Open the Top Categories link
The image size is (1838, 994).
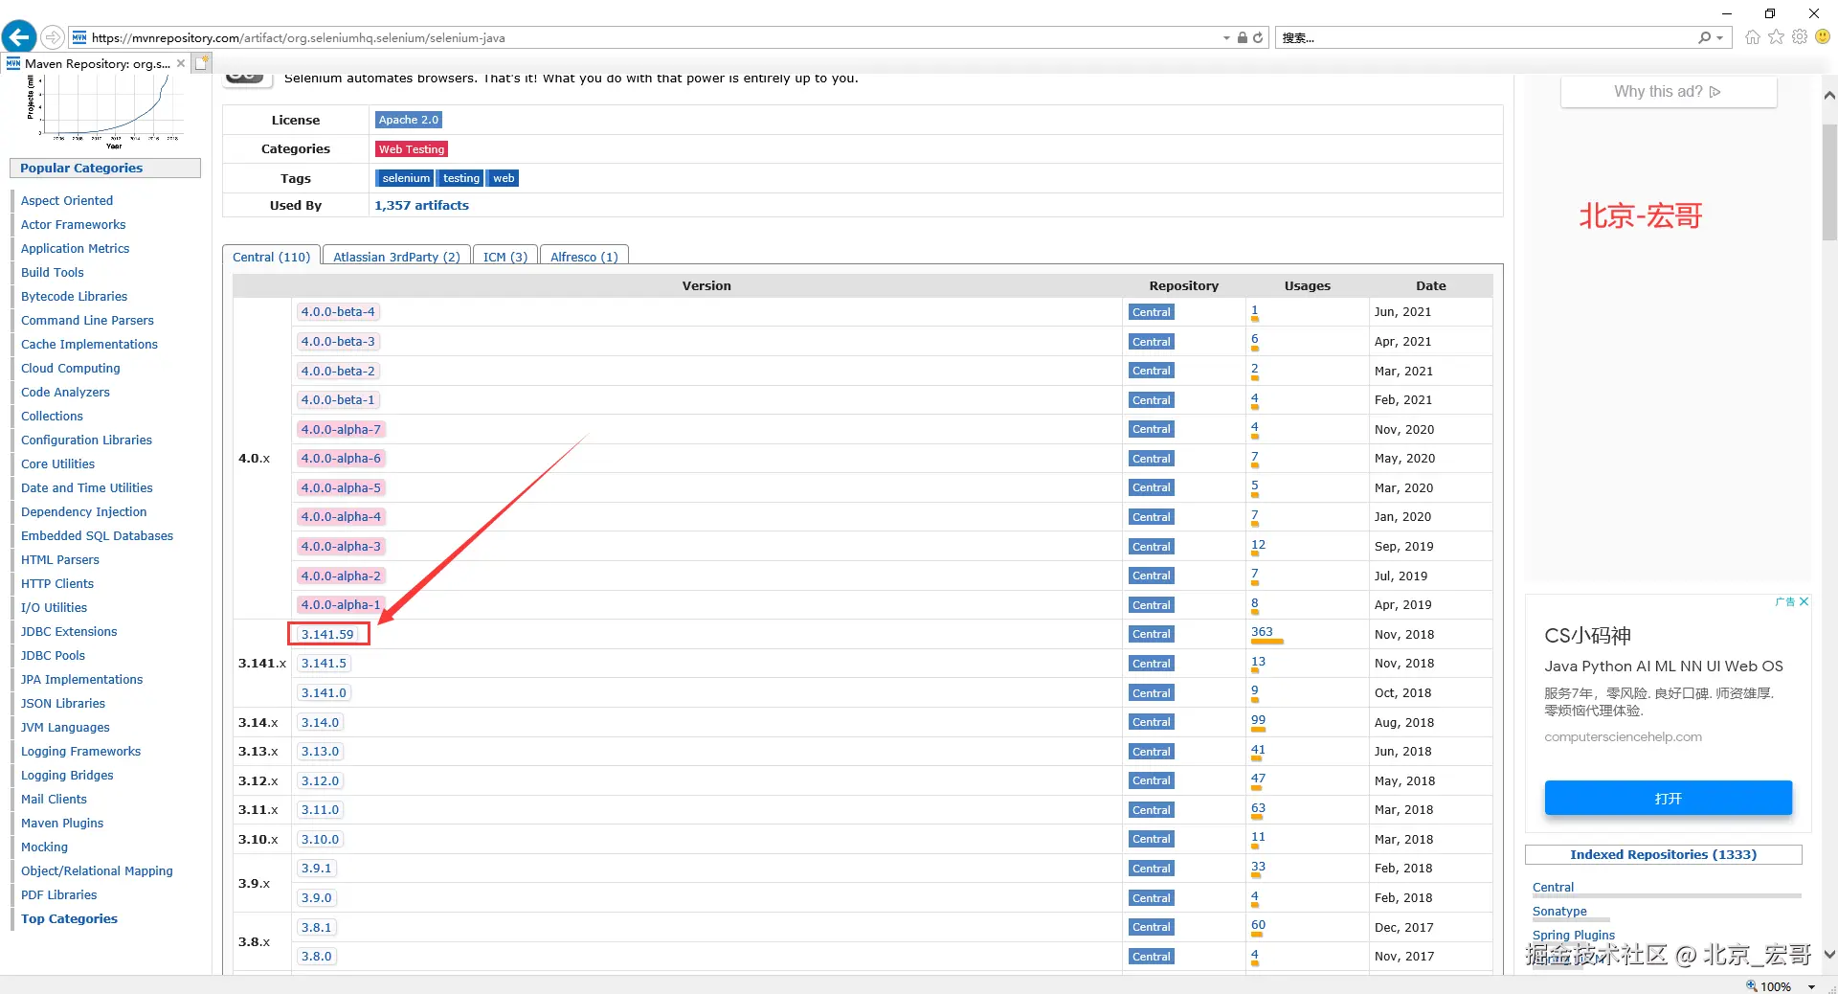point(69,919)
